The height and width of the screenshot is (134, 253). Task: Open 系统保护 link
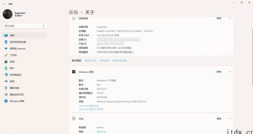[x=104, y=61]
